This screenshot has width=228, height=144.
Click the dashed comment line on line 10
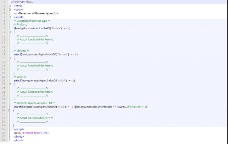(x=33, y=36)
